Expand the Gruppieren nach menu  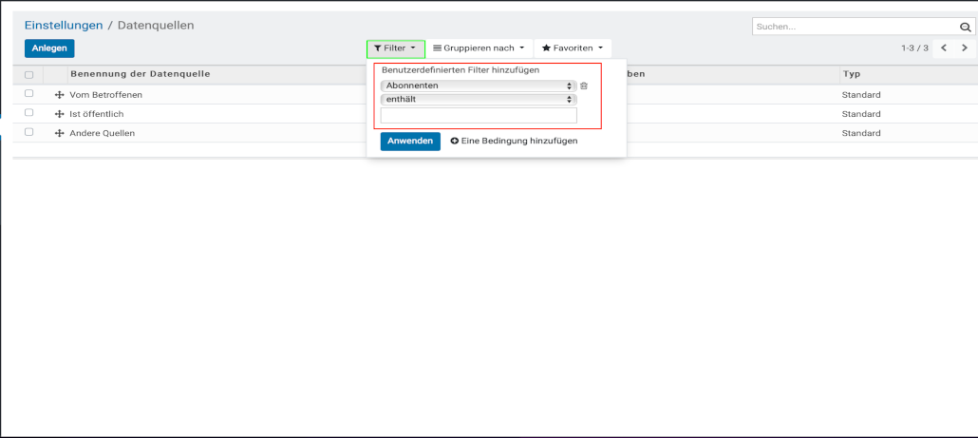click(x=479, y=48)
